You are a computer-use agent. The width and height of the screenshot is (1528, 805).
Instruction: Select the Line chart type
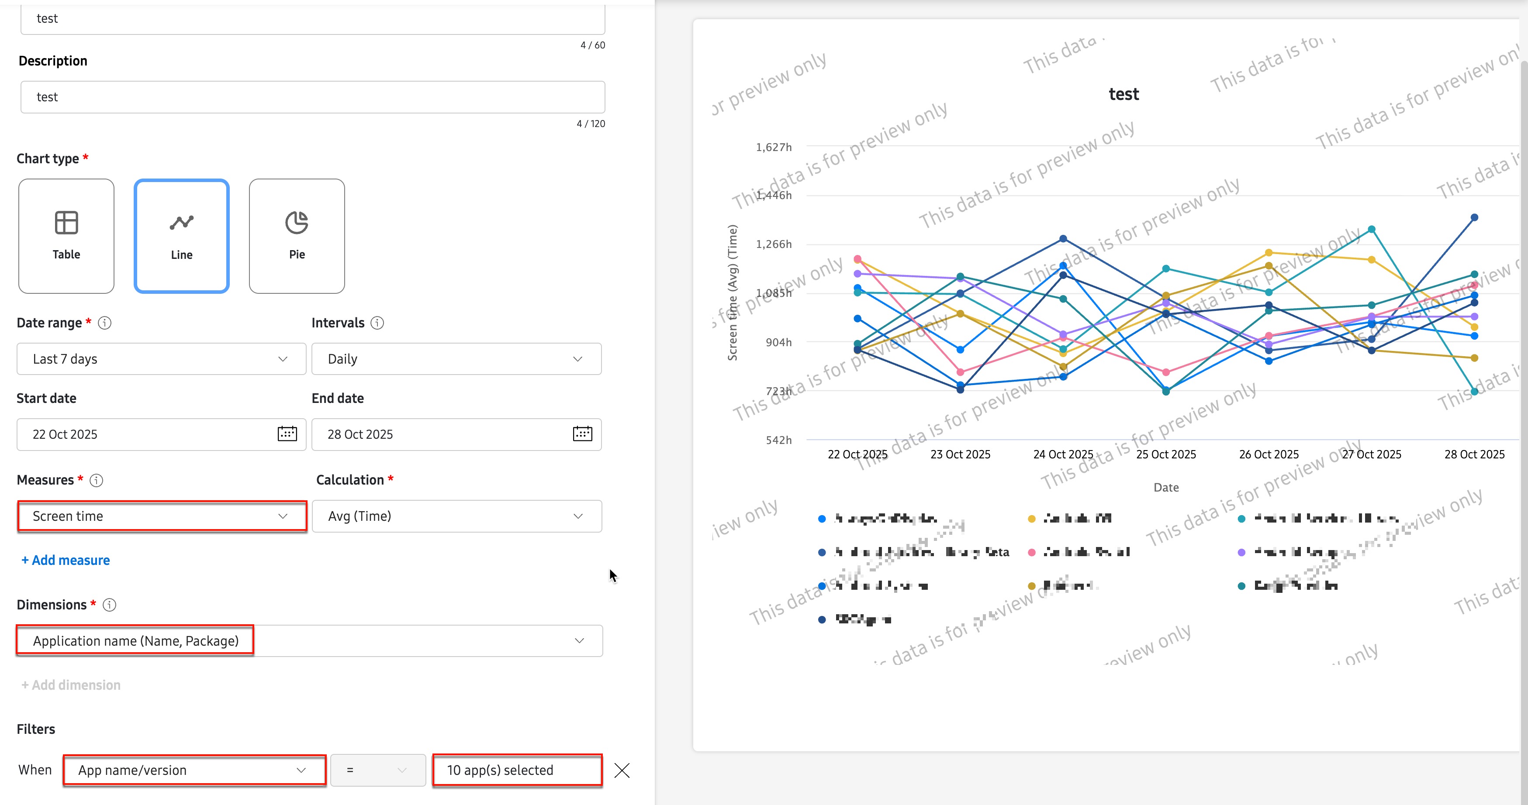[x=182, y=236]
